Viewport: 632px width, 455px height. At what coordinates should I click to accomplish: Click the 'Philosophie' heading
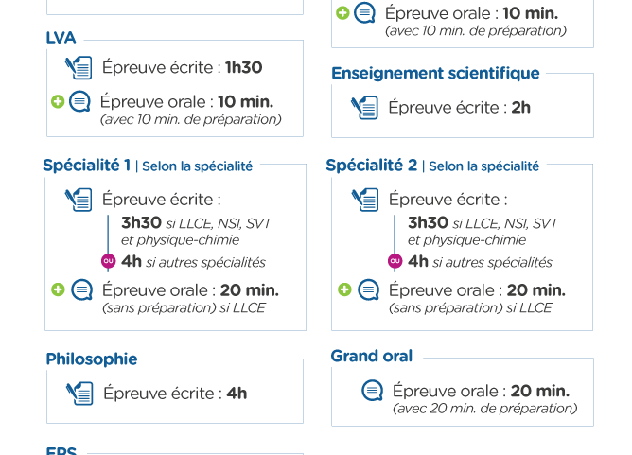[x=92, y=359]
